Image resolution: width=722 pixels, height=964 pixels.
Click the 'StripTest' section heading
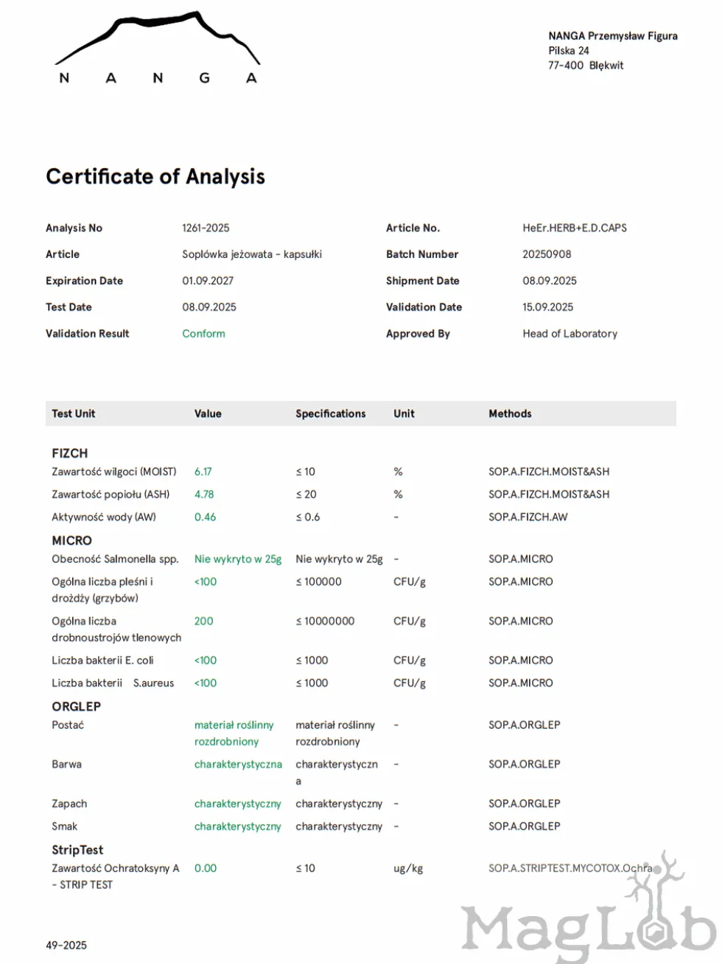[x=77, y=850]
